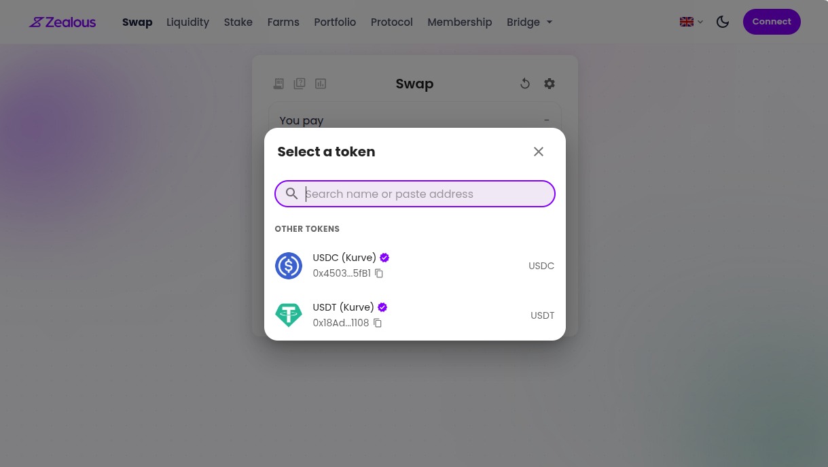This screenshot has width=828, height=467.
Task: Focus the token search input field
Action: (x=428, y=194)
